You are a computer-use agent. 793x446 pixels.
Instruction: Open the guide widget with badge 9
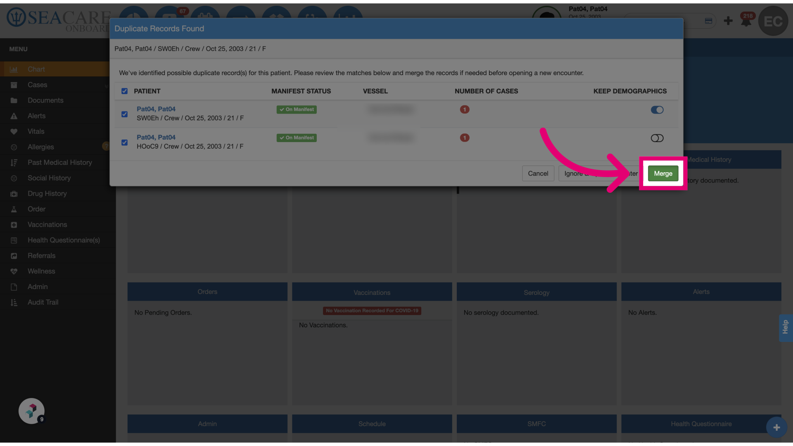31,411
